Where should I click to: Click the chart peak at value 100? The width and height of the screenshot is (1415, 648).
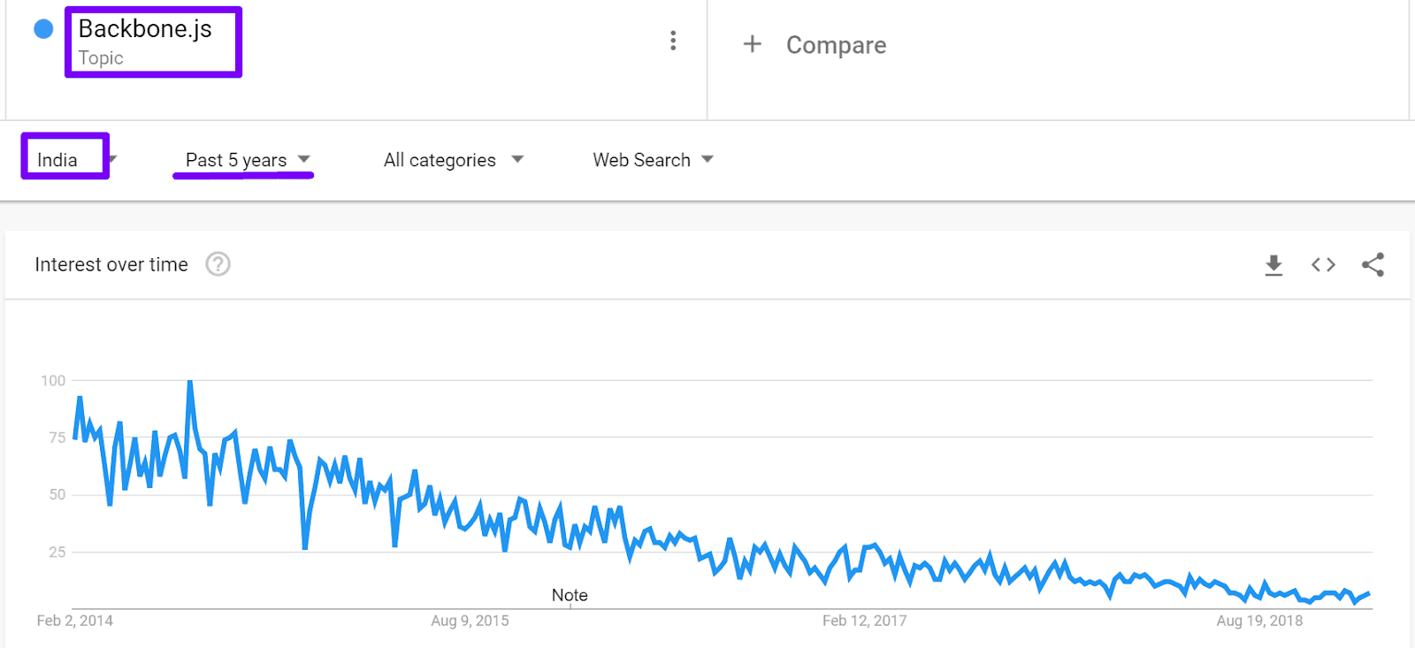[x=189, y=382]
